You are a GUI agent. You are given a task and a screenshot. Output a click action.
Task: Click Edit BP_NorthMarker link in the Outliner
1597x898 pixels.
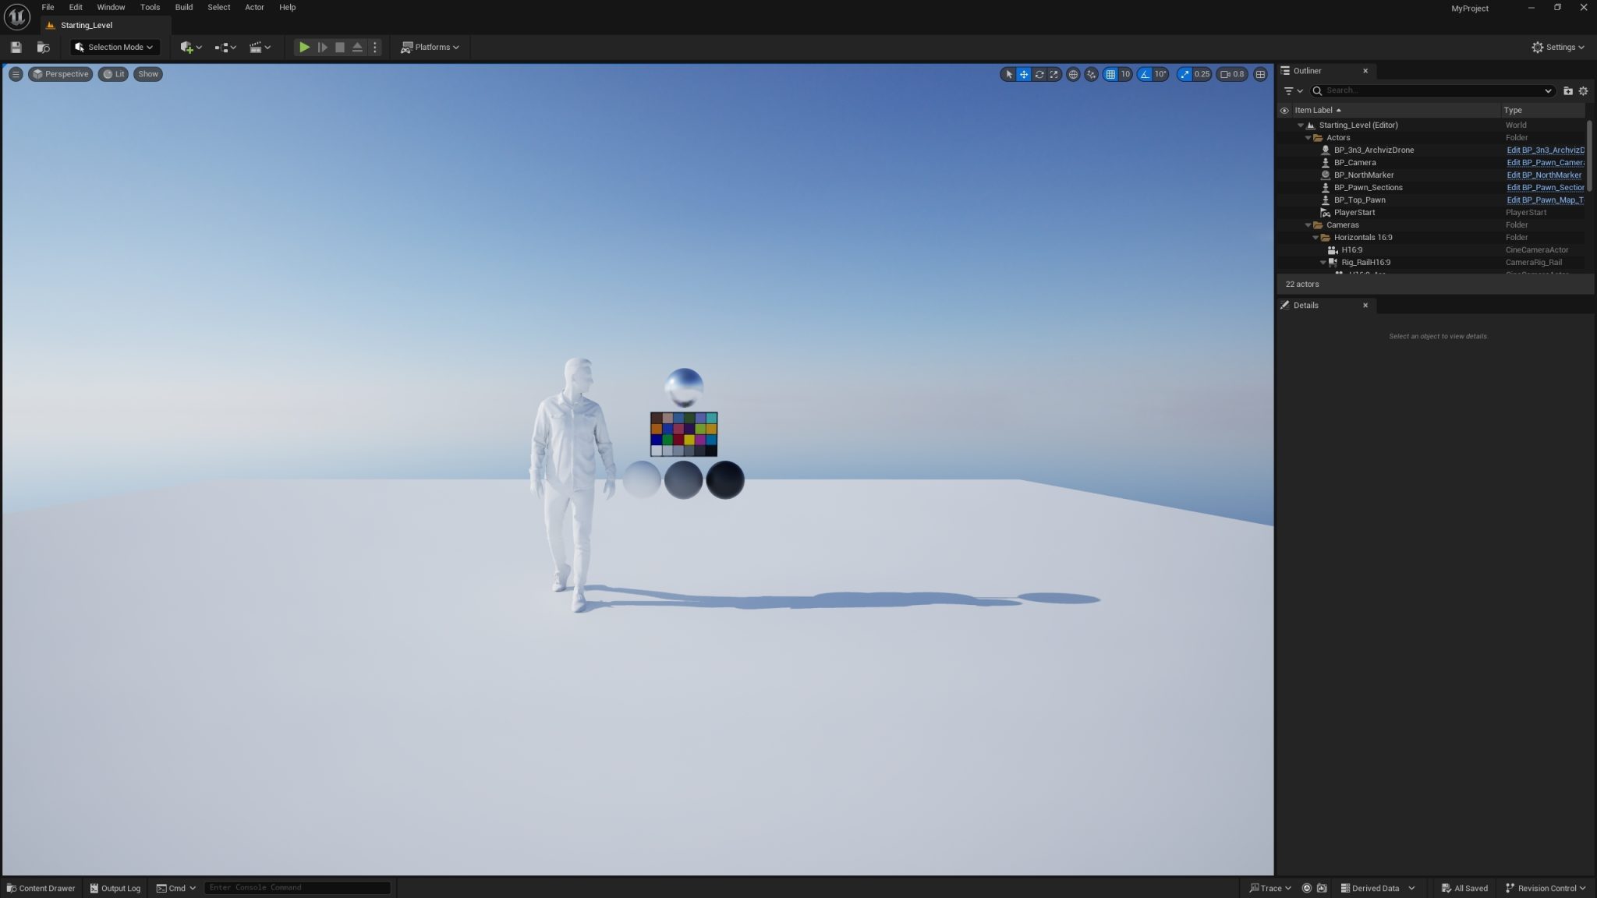[x=1545, y=175]
